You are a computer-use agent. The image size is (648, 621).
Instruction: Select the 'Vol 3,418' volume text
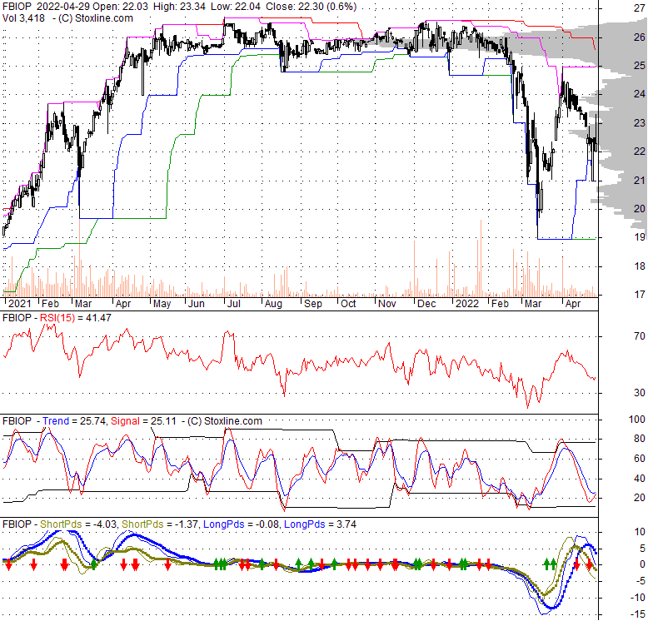[x=23, y=18]
